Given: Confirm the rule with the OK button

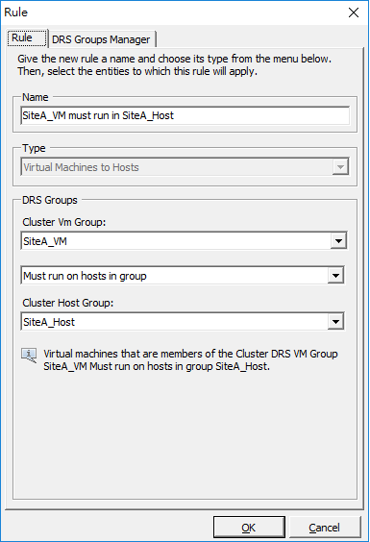Looking at the screenshot, I should pos(249,528).
